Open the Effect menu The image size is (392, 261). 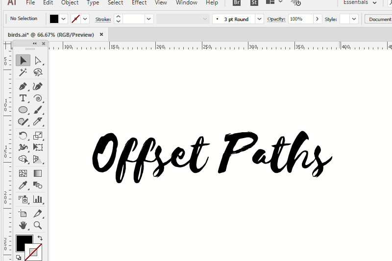tap(139, 2)
